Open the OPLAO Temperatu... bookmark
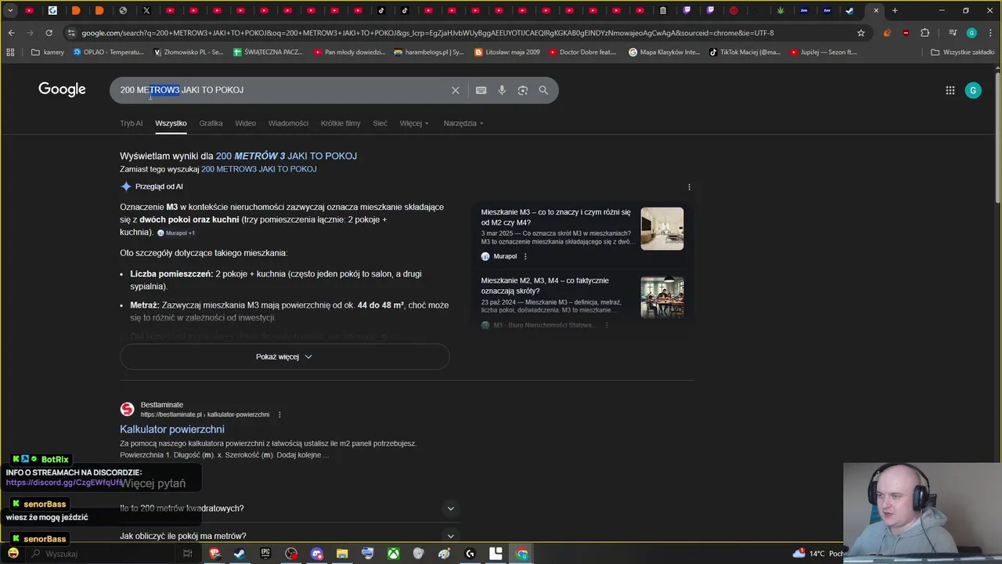This screenshot has height=564, width=1002. [x=109, y=52]
